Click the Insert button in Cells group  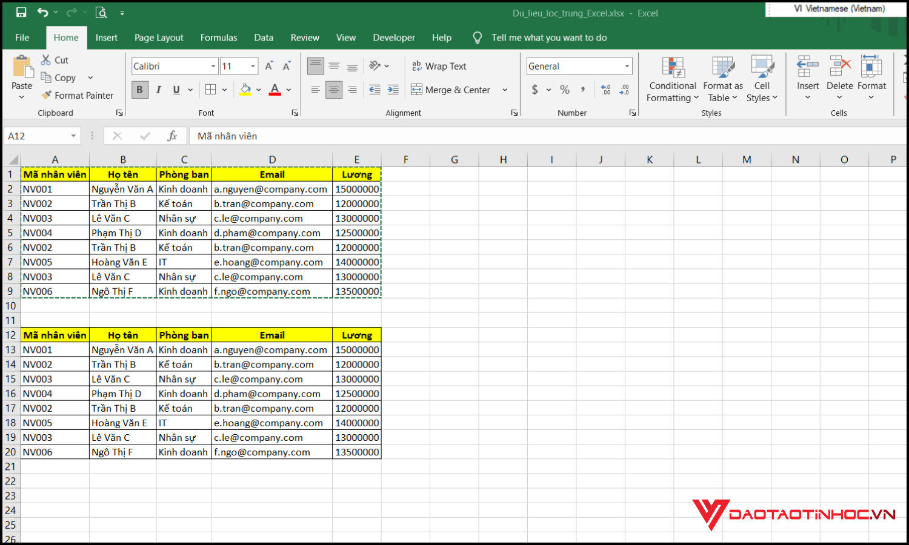coord(807,79)
